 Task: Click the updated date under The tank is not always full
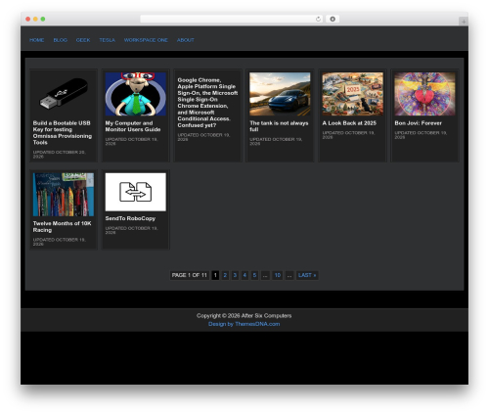(276, 141)
